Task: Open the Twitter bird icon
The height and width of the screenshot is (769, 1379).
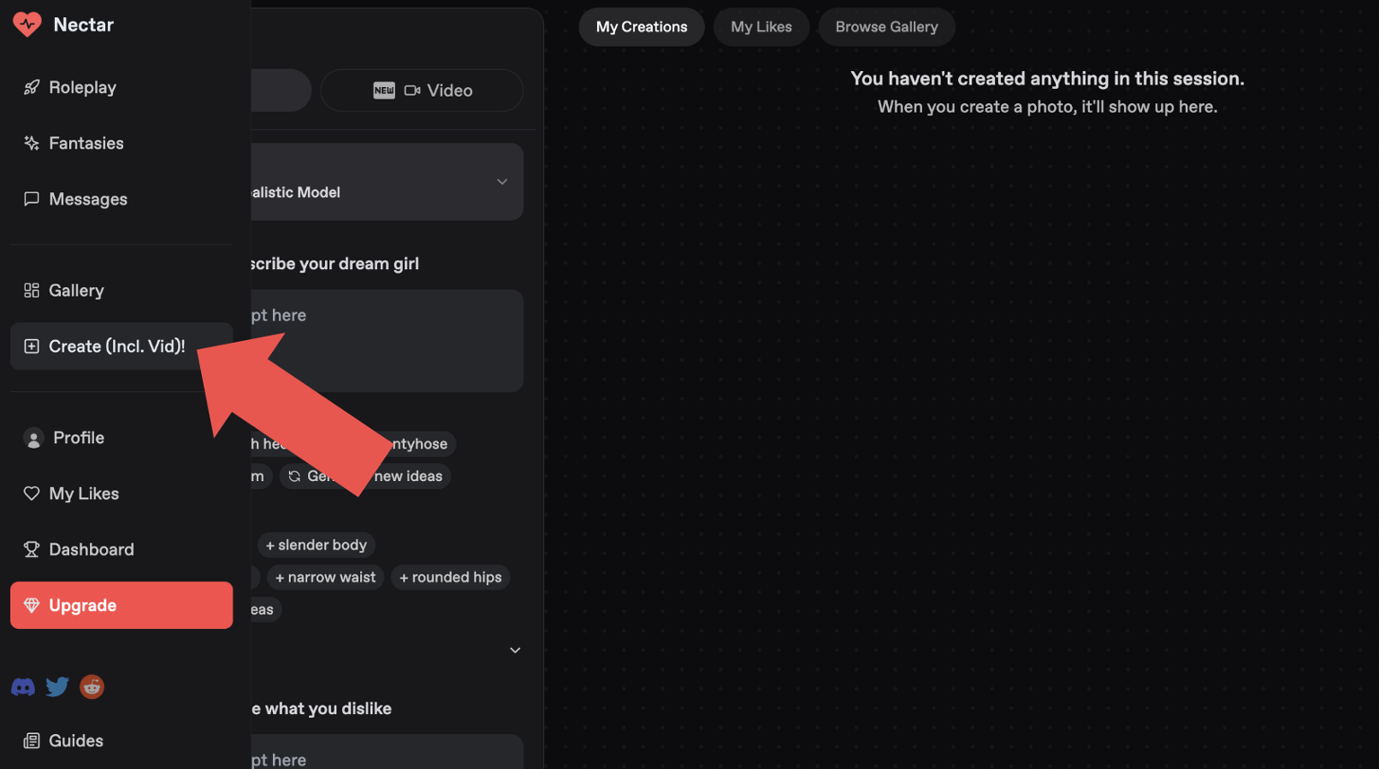Action: [x=57, y=686]
